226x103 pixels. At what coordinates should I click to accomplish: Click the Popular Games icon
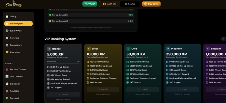(7, 69)
